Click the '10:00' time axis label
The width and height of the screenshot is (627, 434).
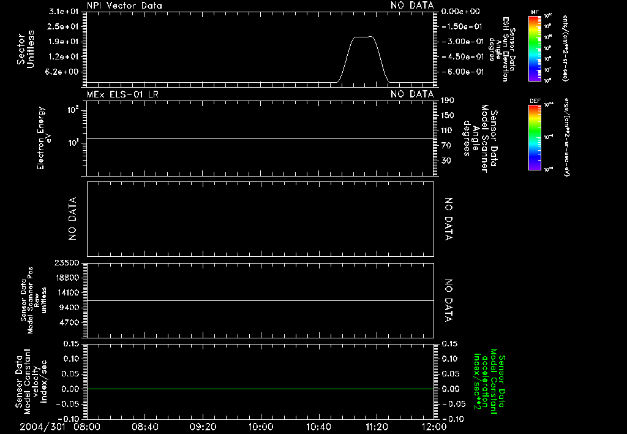(260, 427)
